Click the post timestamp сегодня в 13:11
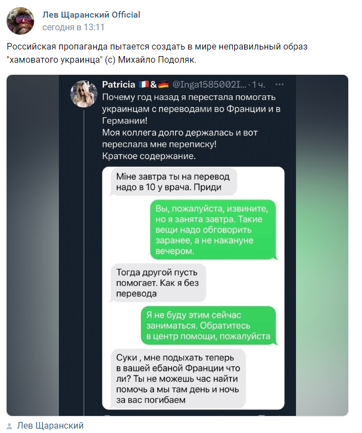This screenshot has width=362, height=433. pos(74,27)
